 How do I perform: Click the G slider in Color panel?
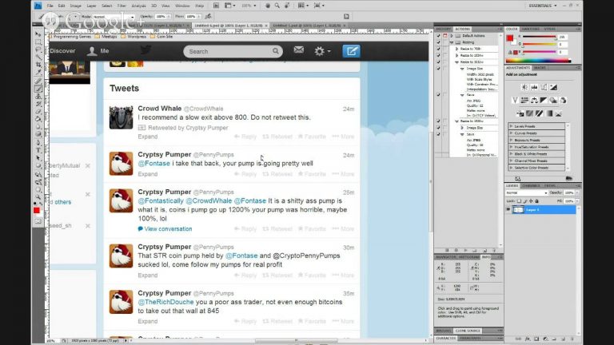(539, 44)
